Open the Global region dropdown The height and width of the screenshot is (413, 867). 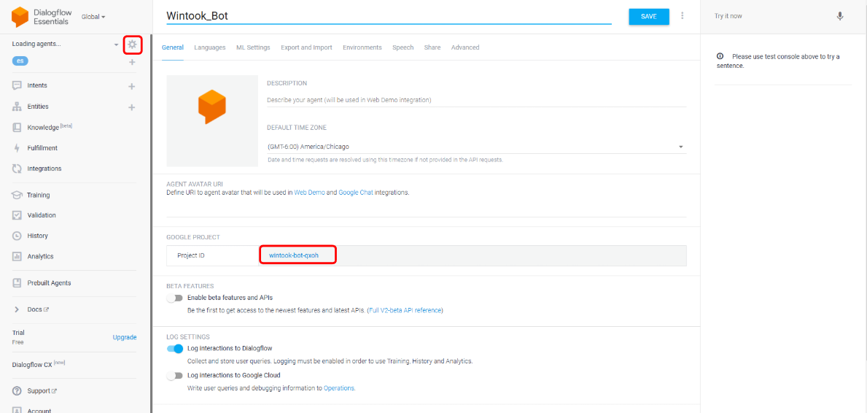tap(93, 17)
